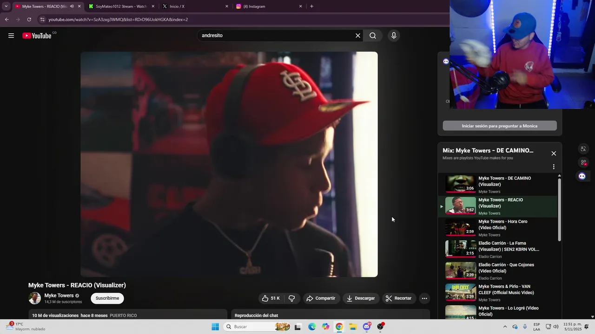
Task: Open a new browser tab
Action: click(x=311, y=6)
